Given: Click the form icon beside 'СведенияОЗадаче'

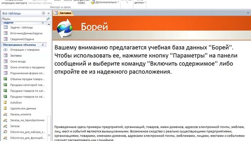Looking at the screenshot, I should pyautogui.click(x=5, y=39).
